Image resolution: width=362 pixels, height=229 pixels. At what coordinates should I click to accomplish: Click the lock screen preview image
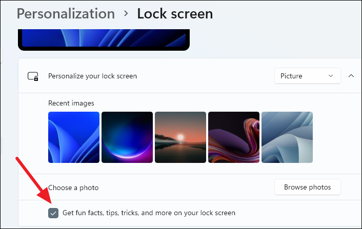coord(104,39)
